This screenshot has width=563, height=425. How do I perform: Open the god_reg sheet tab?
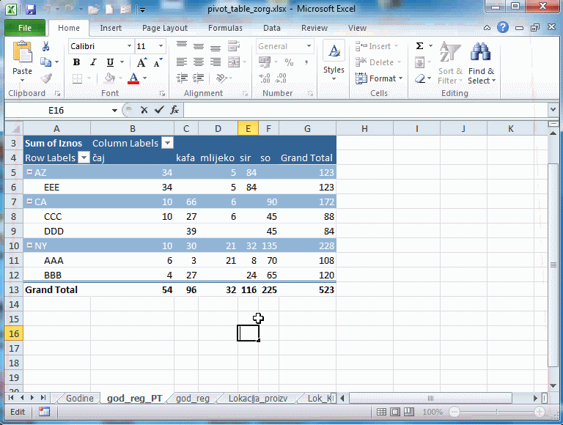(193, 398)
